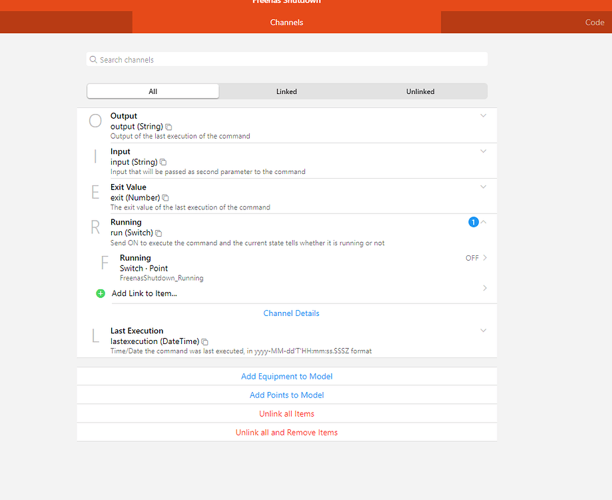Collapse the Running channel section
Viewport: 612px width, 500px height.
tap(483, 221)
